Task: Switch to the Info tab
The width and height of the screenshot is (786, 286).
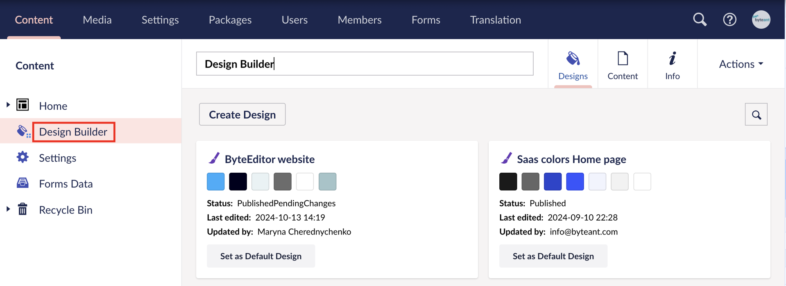Action: tap(672, 65)
